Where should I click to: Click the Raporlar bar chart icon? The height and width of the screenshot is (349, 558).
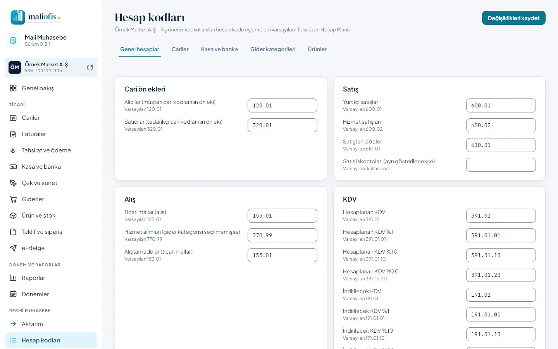(x=13, y=278)
